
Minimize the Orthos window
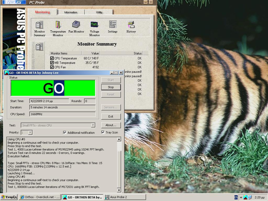tap(112, 73)
